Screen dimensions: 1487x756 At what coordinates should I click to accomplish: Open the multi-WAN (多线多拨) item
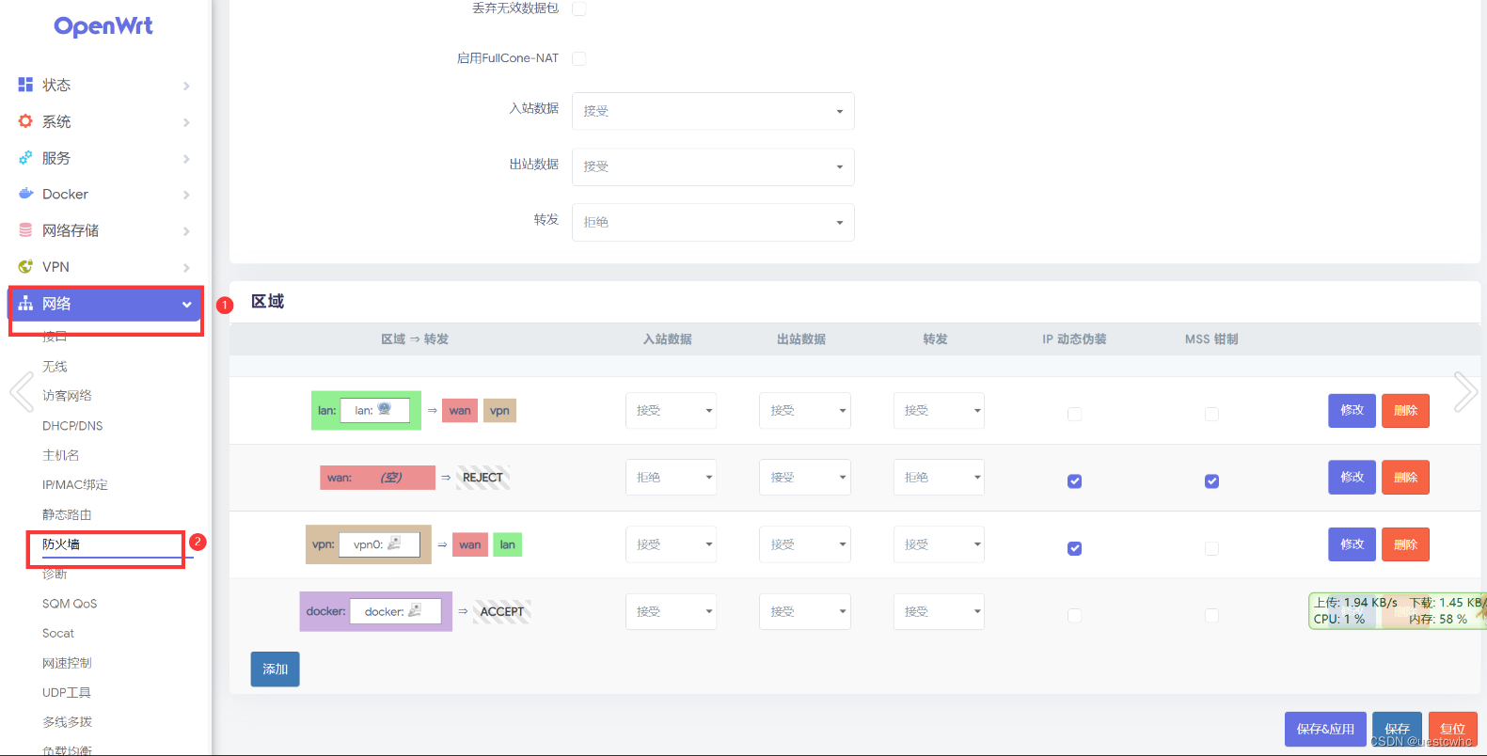click(67, 722)
